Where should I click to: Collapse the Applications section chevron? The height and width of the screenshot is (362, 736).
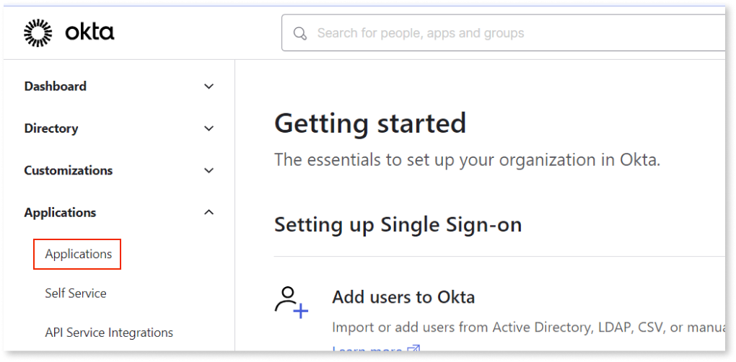tap(209, 213)
